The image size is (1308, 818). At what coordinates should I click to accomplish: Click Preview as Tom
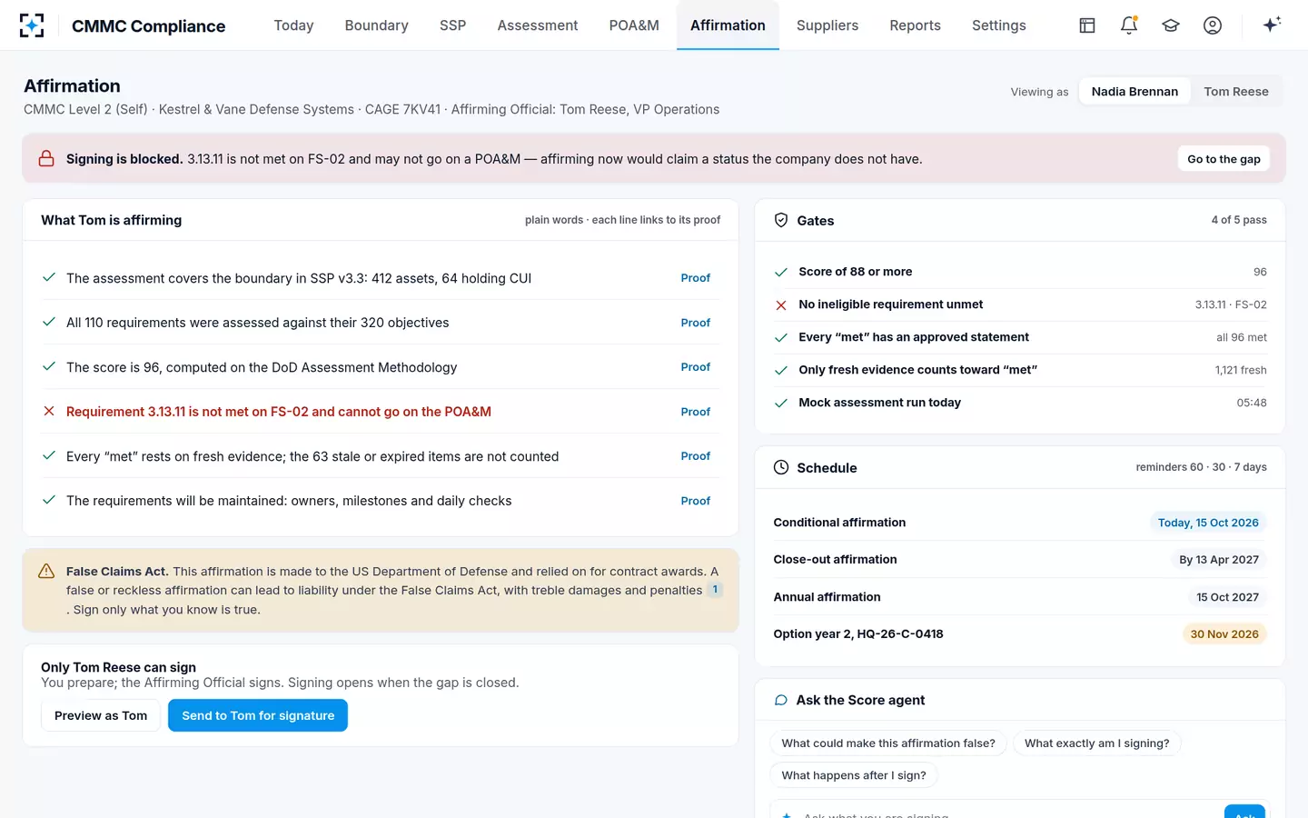tap(101, 715)
